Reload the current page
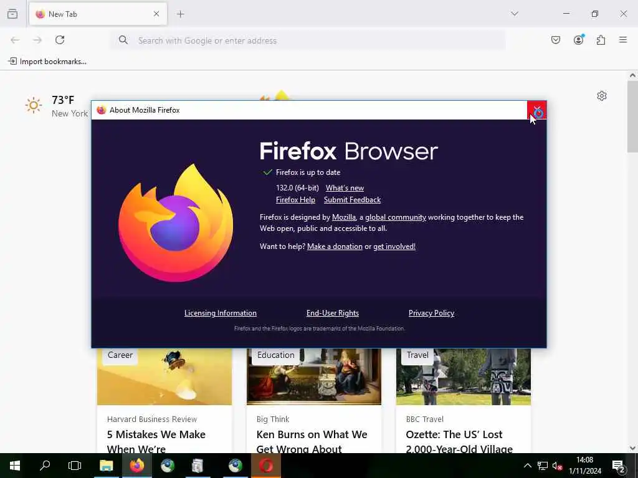Viewport: 638px width, 478px height. (x=60, y=40)
